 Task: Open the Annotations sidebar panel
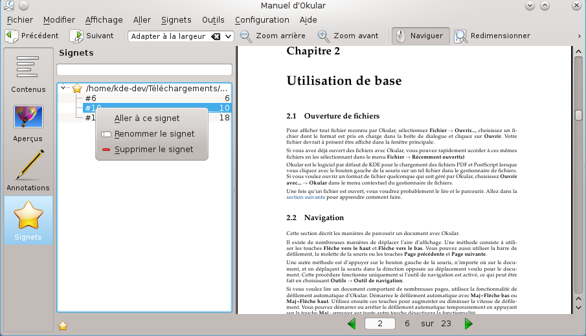(x=28, y=171)
